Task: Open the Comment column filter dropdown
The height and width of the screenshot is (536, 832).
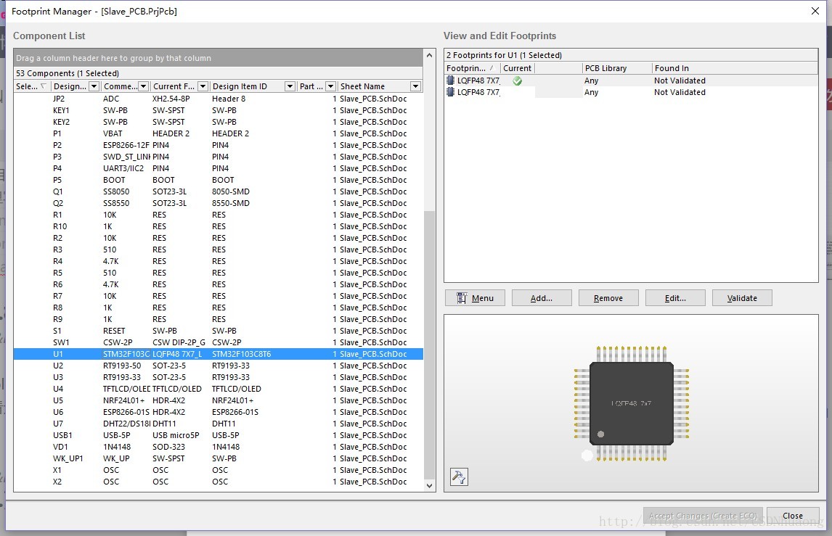Action: click(x=143, y=86)
